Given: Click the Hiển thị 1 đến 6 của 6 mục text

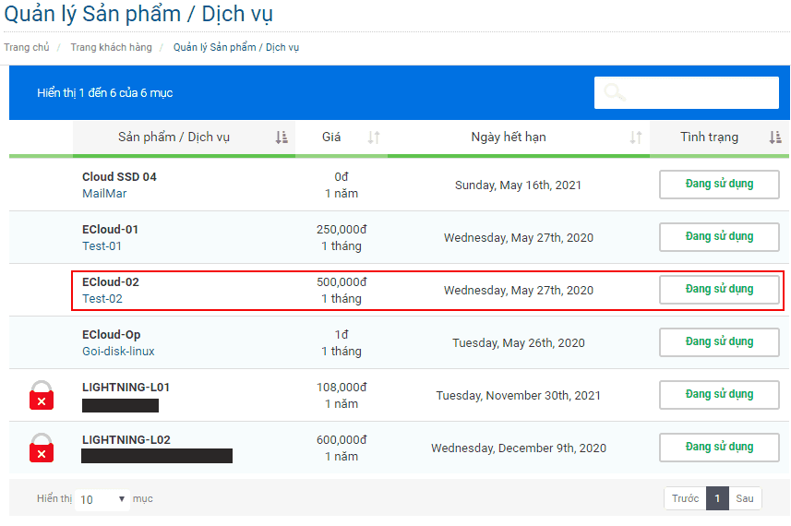Looking at the screenshot, I should click(105, 93).
